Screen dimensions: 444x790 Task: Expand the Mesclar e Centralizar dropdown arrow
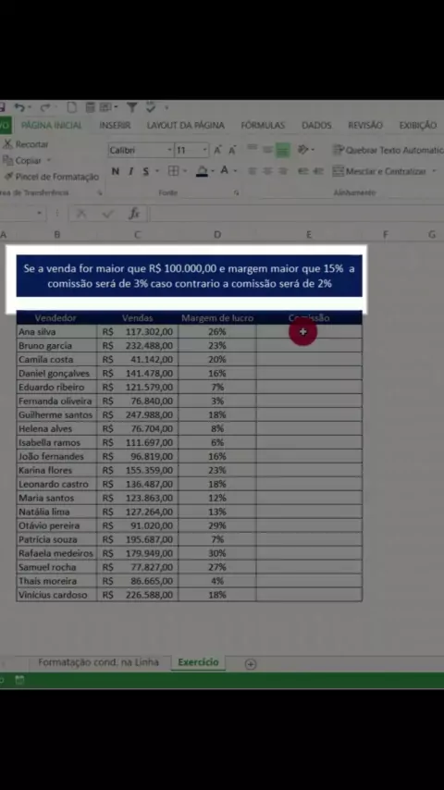pyautogui.click(x=434, y=172)
